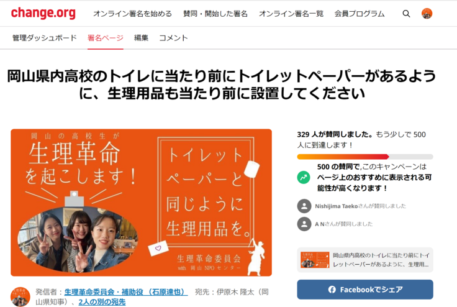Go to the change.org logo home

43,13
